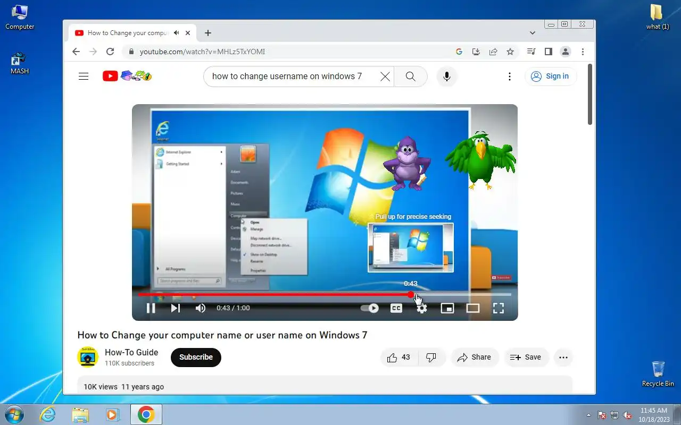Viewport: 681px width, 425px height.
Task: Select the MASH desktop shortcut
Action: (x=20, y=63)
